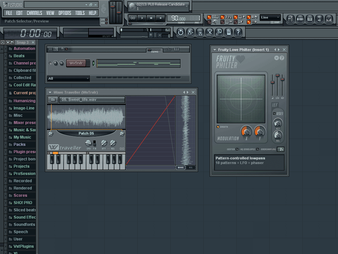Click the IEF REL knob

click(x=278, y=135)
